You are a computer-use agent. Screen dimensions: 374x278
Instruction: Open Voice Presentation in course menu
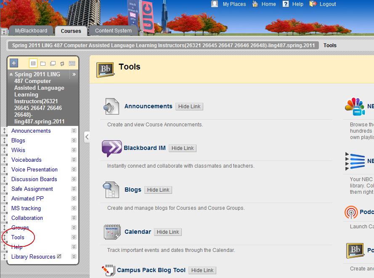click(34, 170)
